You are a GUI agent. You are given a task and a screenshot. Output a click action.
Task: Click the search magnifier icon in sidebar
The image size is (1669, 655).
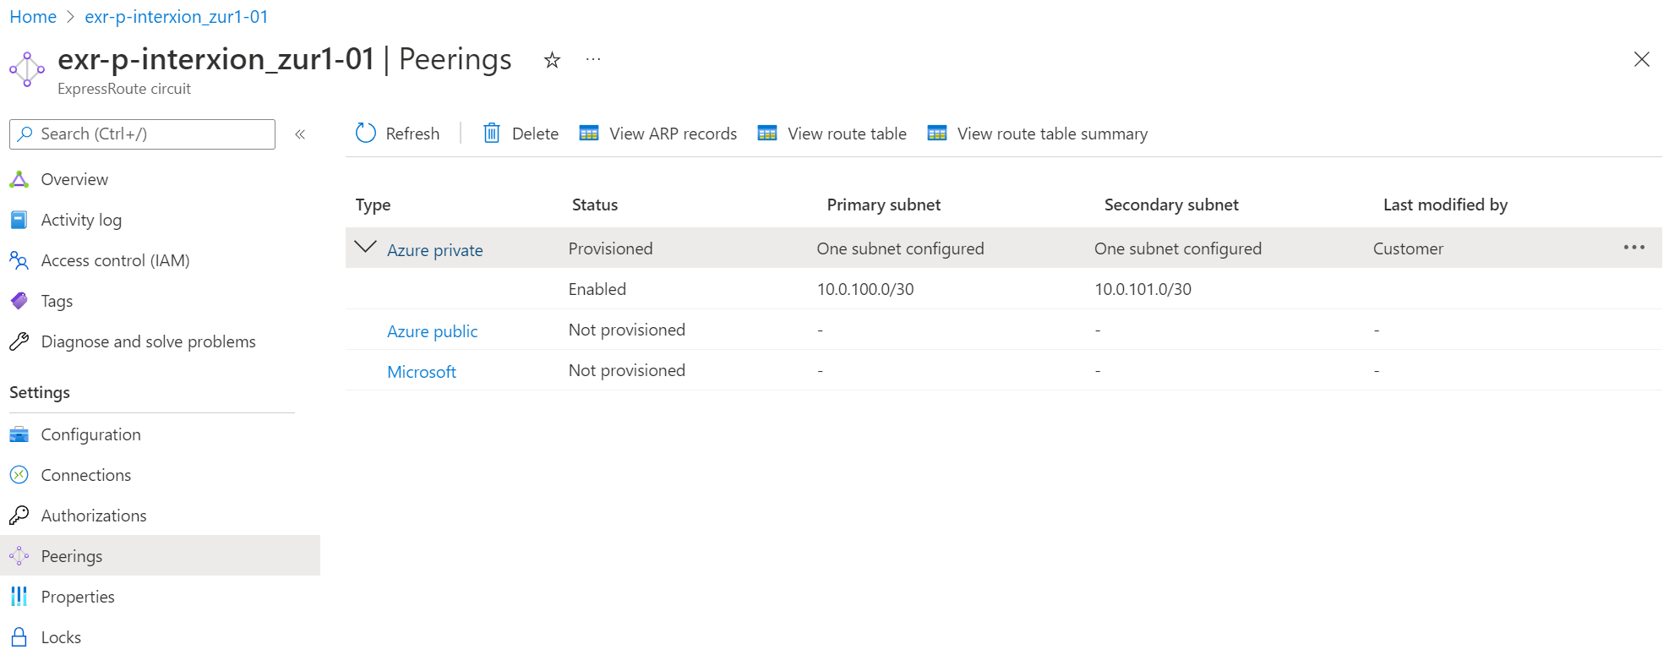[25, 134]
